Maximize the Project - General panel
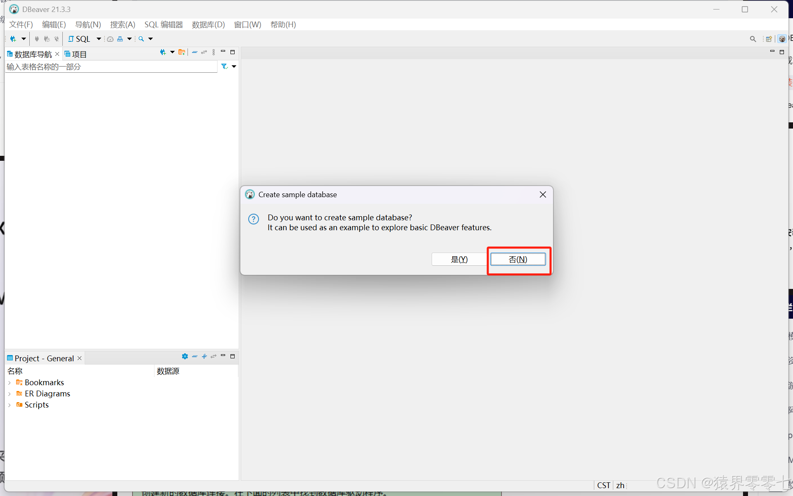Image resolution: width=793 pixels, height=496 pixels. pyautogui.click(x=233, y=356)
